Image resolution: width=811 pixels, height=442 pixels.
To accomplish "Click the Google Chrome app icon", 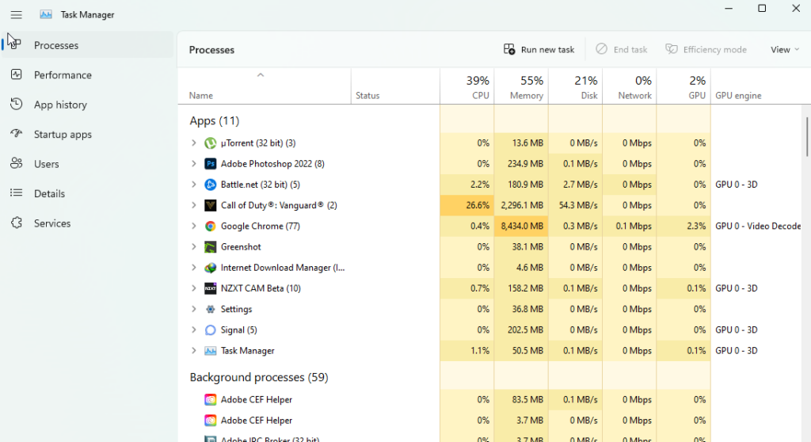I will click(x=210, y=226).
